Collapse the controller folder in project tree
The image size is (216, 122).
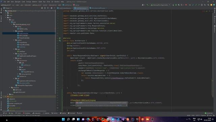tap(14, 31)
